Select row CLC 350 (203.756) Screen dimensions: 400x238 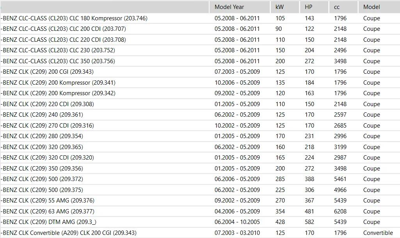[x=200, y=61]
